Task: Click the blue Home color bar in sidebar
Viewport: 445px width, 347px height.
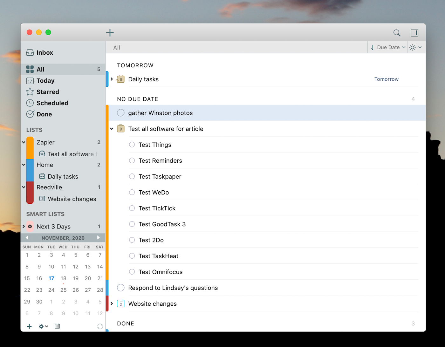Action: 30,170
